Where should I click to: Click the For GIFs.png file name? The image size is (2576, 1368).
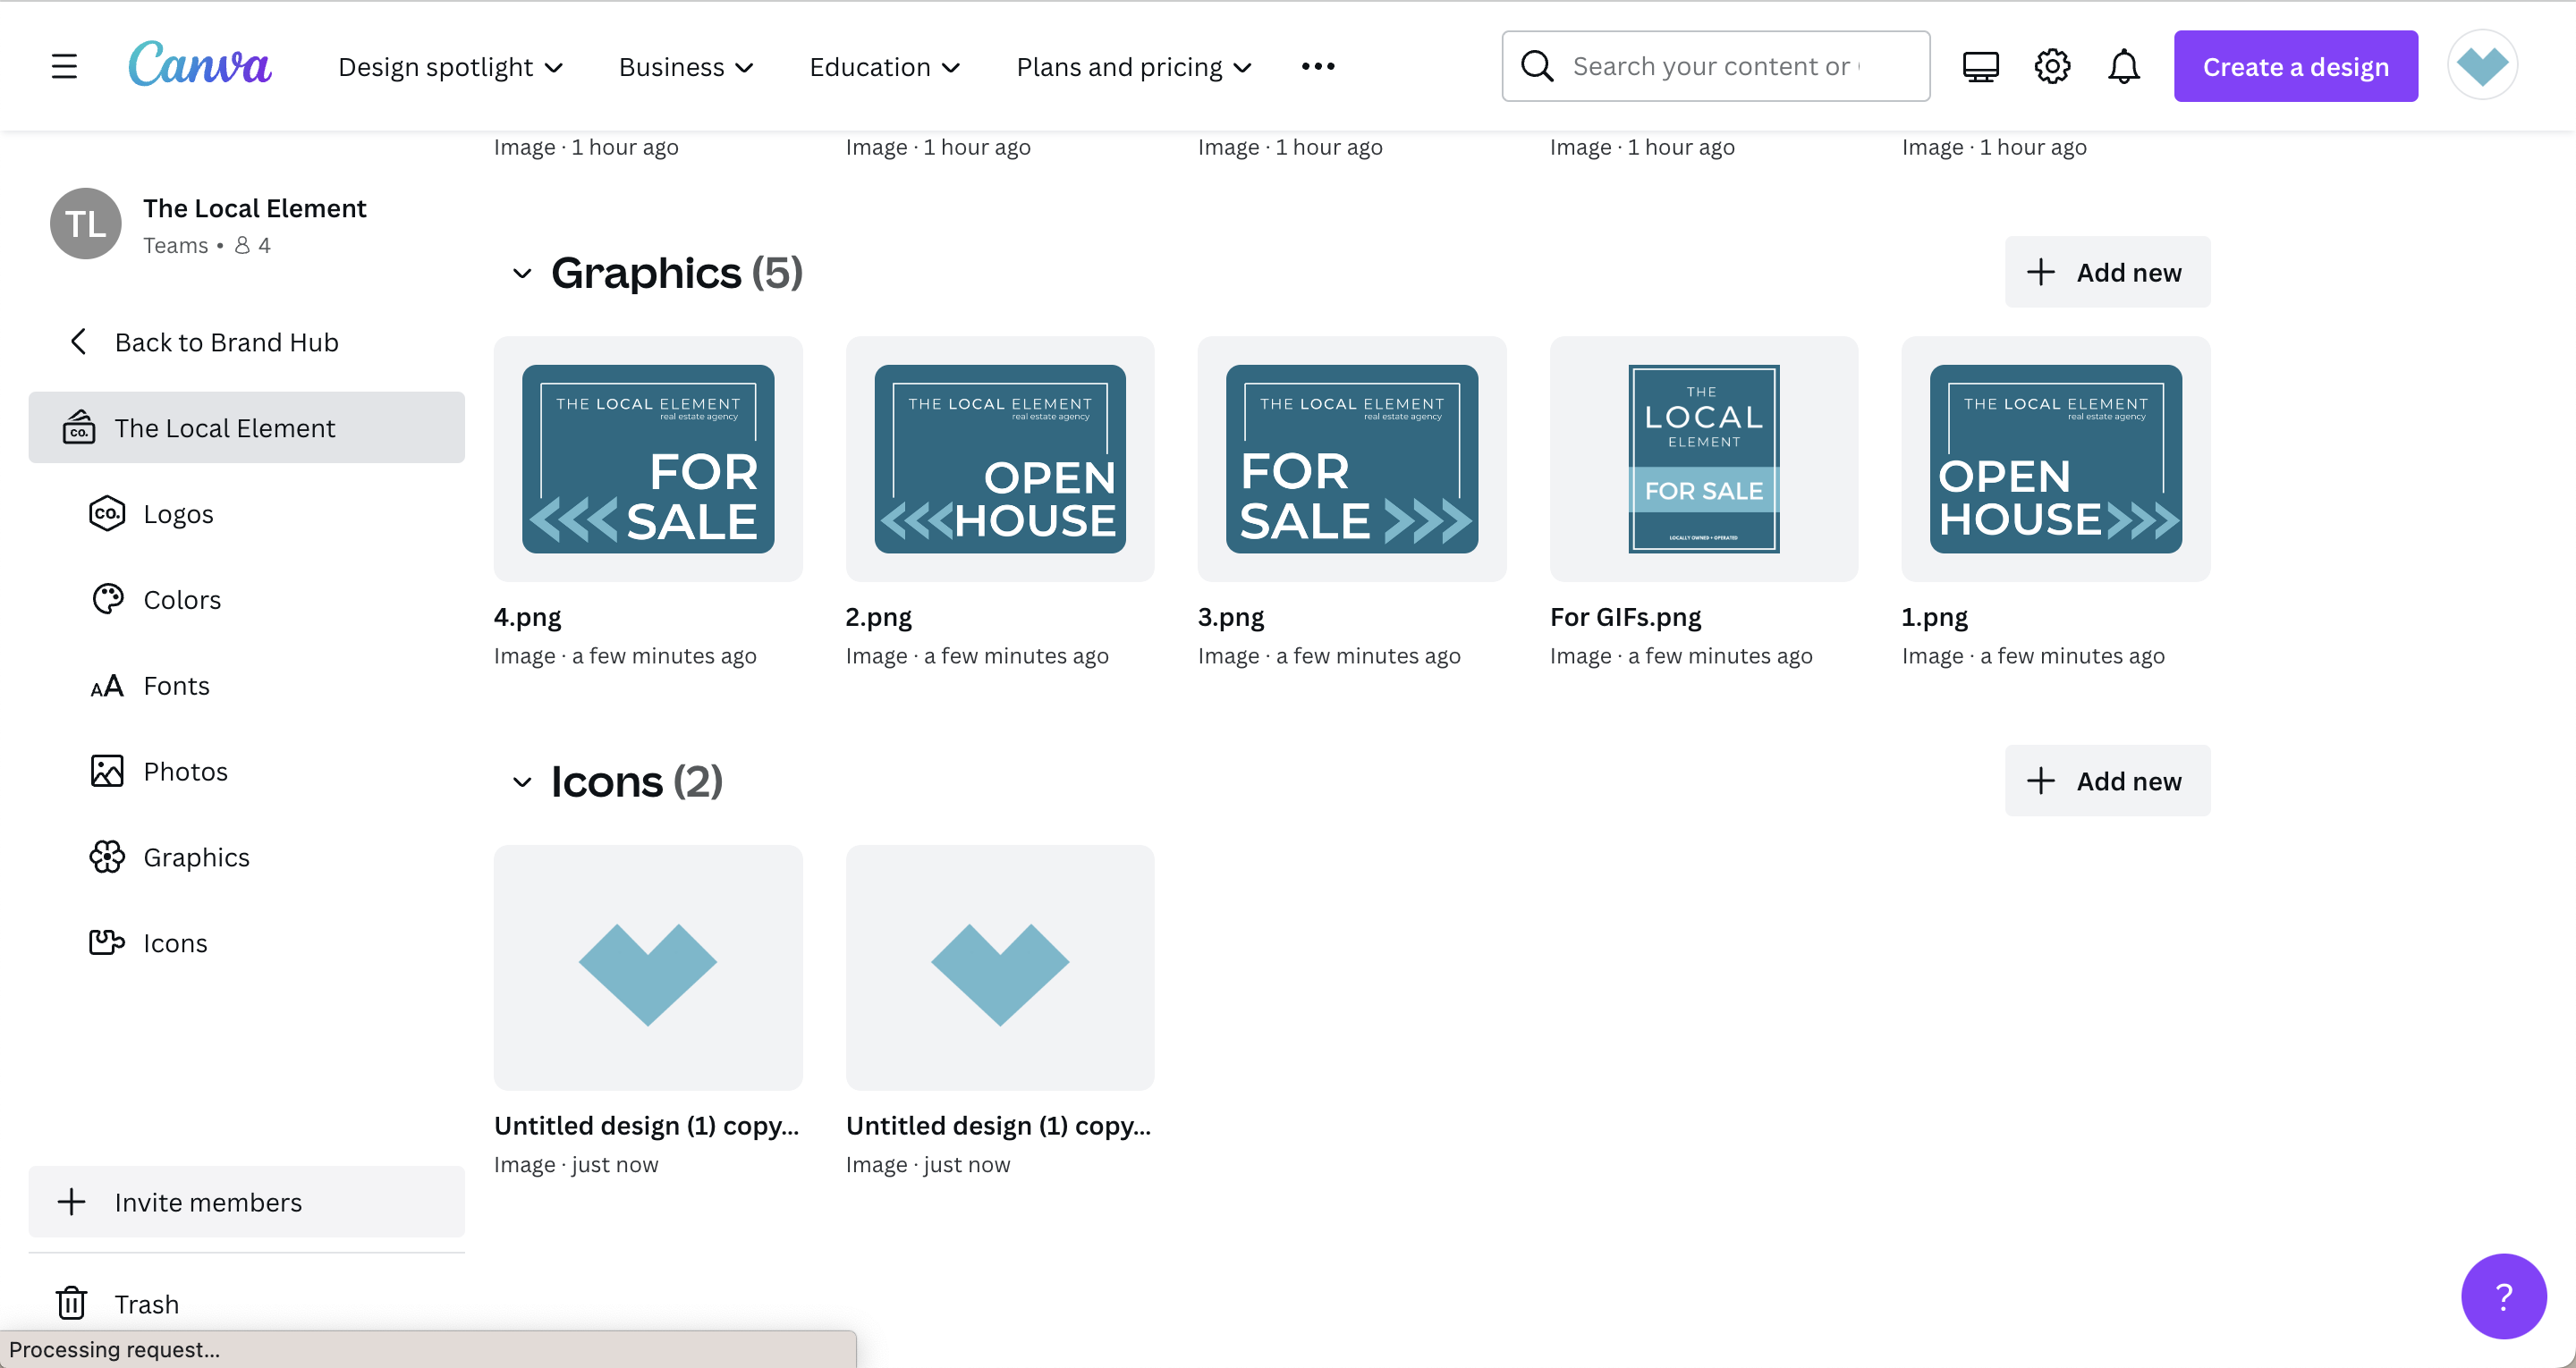(x=1626, y=617)
